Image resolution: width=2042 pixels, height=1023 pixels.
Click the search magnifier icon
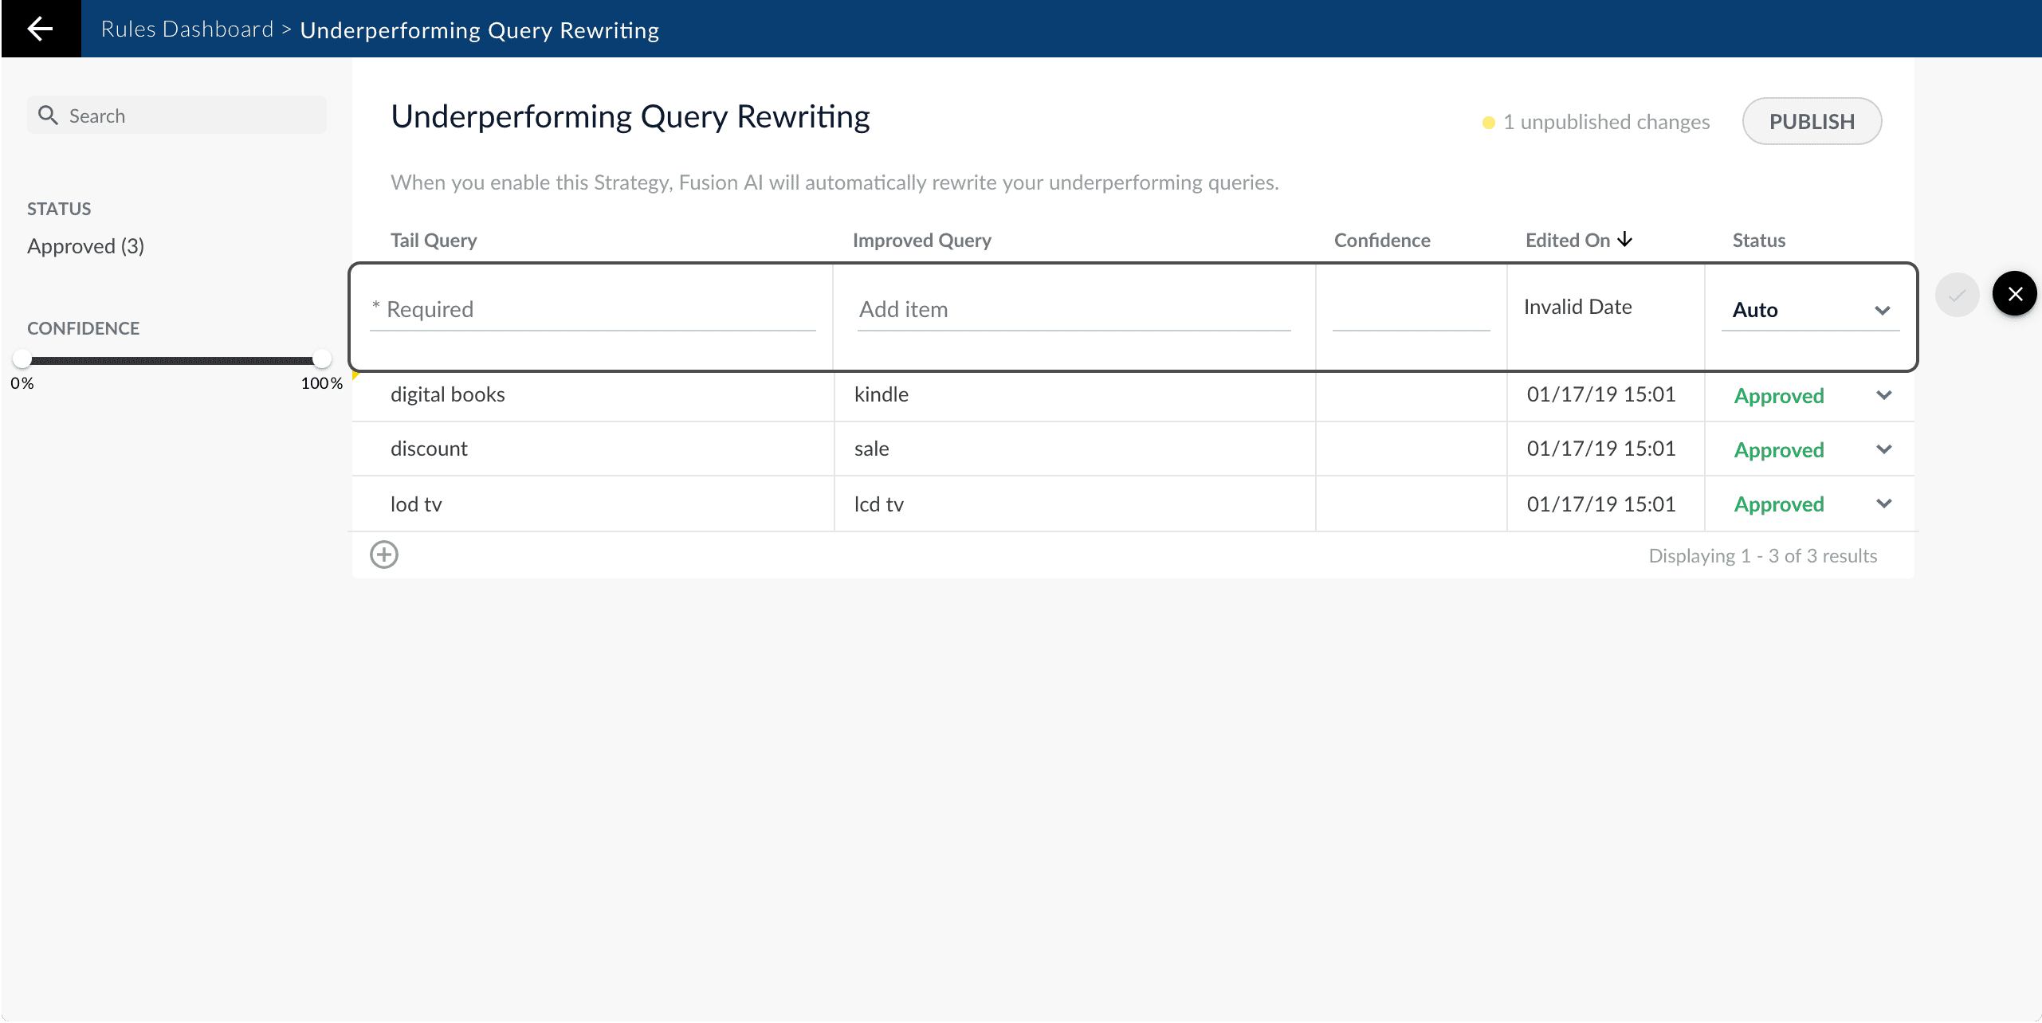point(48,115)
